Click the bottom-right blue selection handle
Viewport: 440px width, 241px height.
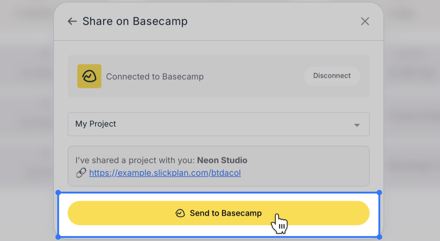point(380,237)
